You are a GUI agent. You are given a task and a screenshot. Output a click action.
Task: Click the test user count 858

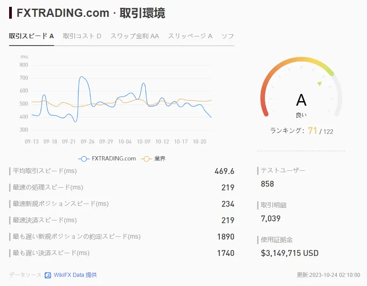coord(267,184)
